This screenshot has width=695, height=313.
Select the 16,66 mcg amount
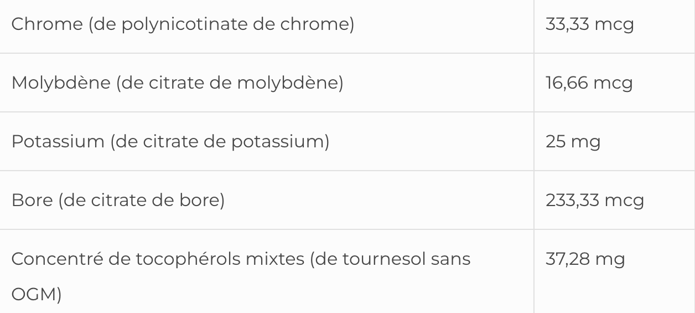[589, 83]
